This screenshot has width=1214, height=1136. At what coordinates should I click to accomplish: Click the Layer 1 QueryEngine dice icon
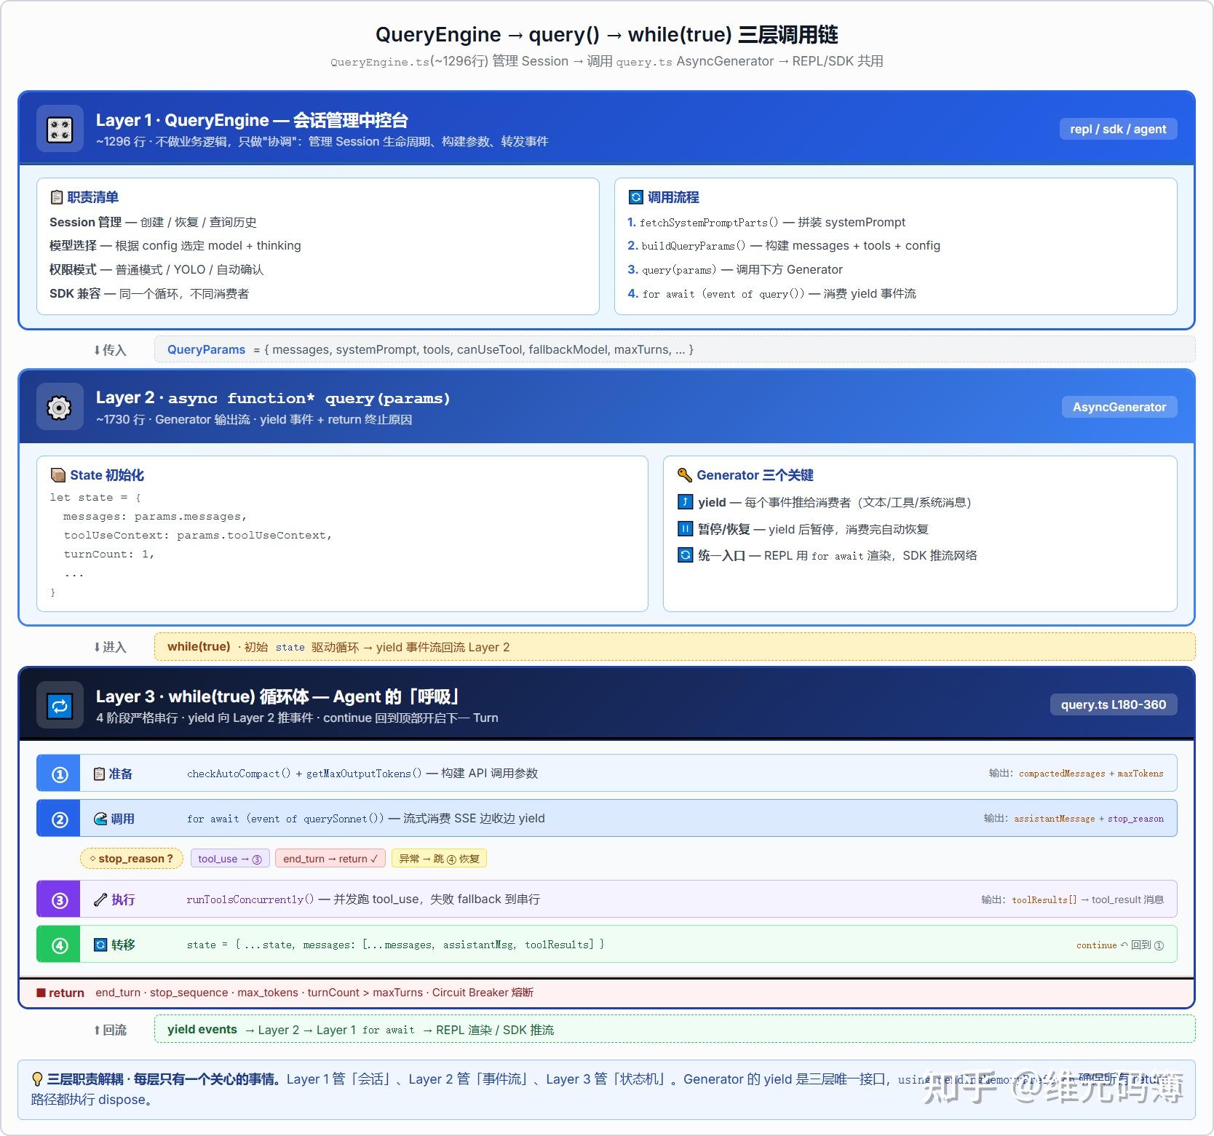point(60,129)
